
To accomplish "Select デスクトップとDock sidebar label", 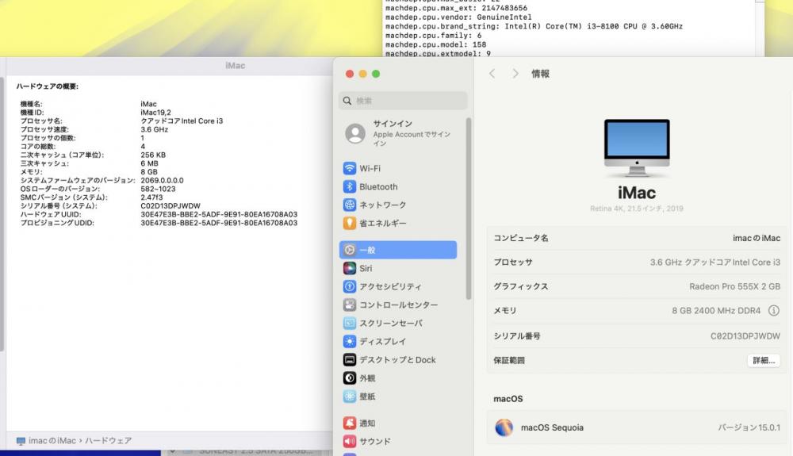I will point(397,359).
